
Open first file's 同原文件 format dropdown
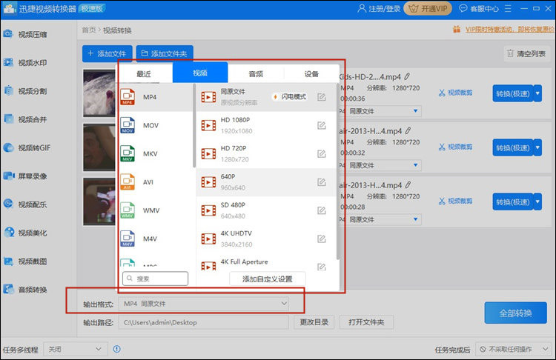click(x=380, y=111)
